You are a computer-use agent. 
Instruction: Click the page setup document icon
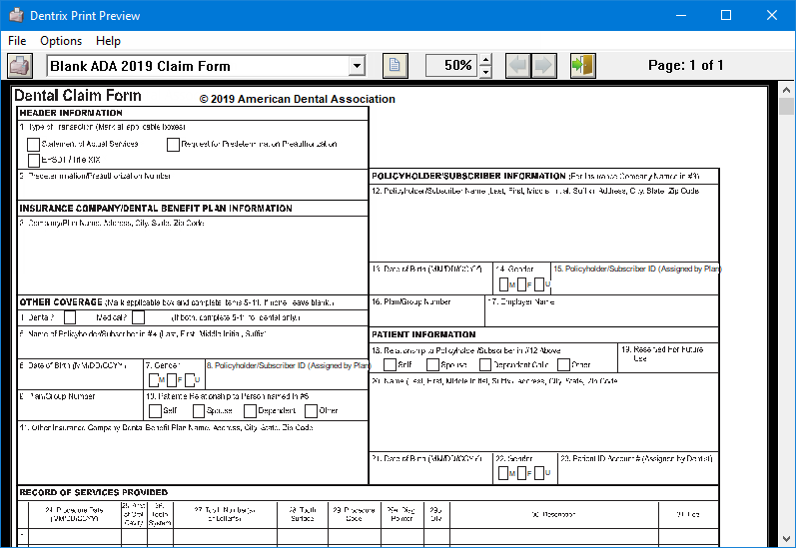point(395,66)
